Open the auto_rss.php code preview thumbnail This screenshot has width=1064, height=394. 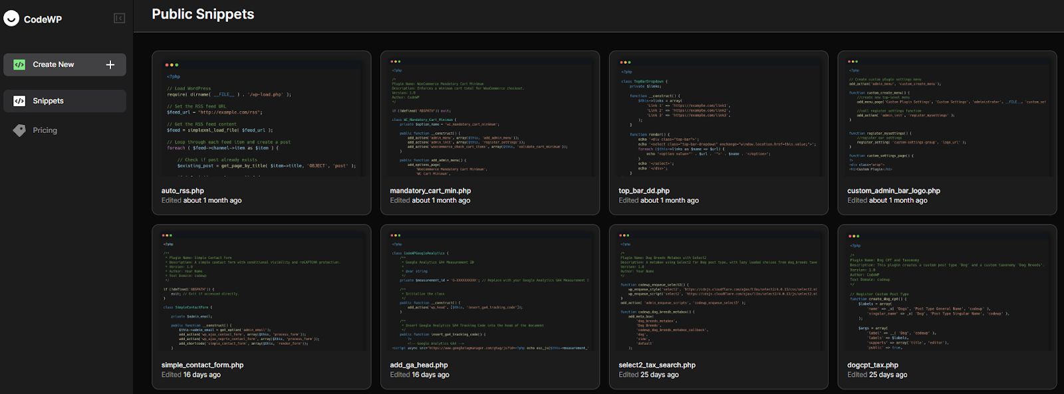(x=261, y=117)
